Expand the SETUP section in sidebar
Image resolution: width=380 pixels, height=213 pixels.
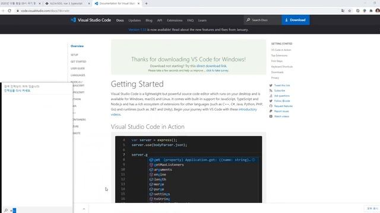(x=74, y=55)
